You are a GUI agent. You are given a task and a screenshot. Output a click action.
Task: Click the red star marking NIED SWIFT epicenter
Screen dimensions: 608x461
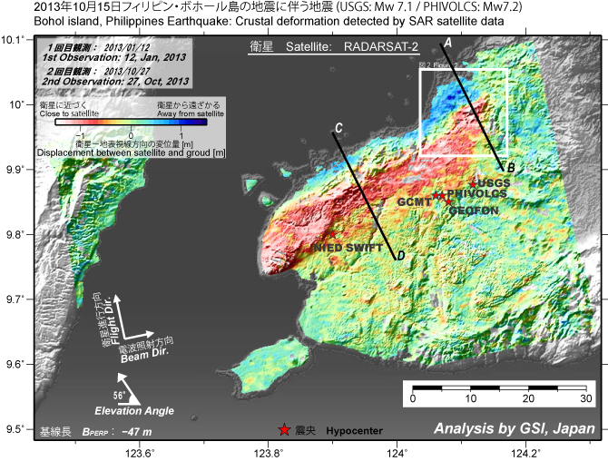pyautogui.click(x=332, y=234)
